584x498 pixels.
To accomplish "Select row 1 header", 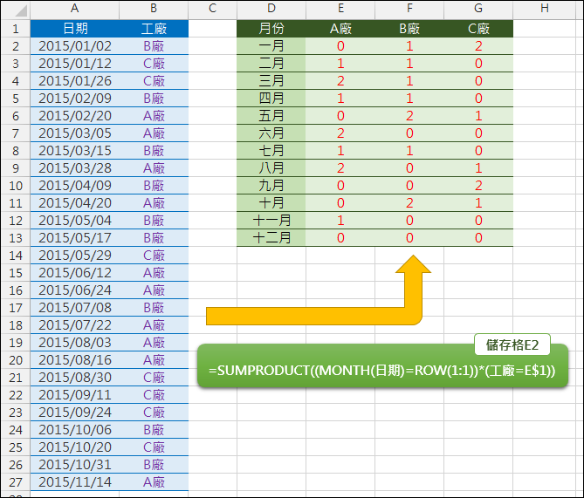I will 15,29.
